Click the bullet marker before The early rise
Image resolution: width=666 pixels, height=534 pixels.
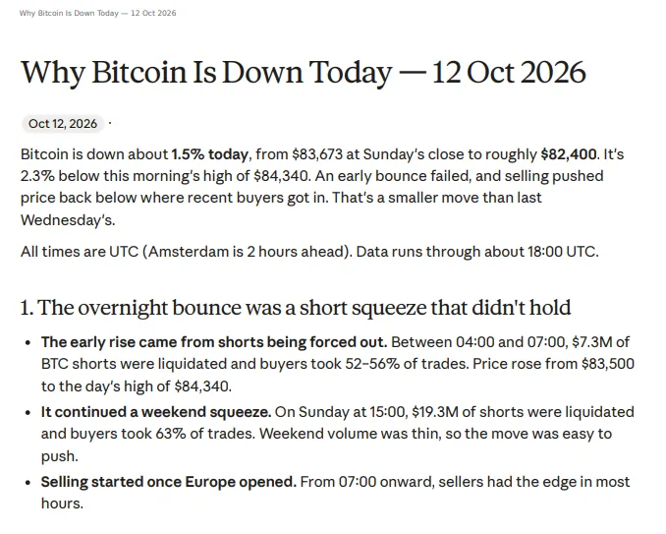28,342
